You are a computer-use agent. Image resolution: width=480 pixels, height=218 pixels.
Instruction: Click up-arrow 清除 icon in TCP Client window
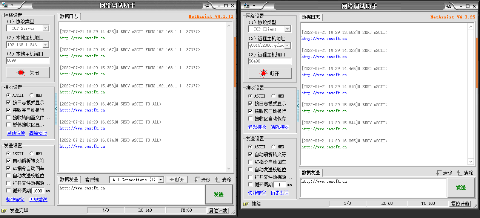[459, 173]
